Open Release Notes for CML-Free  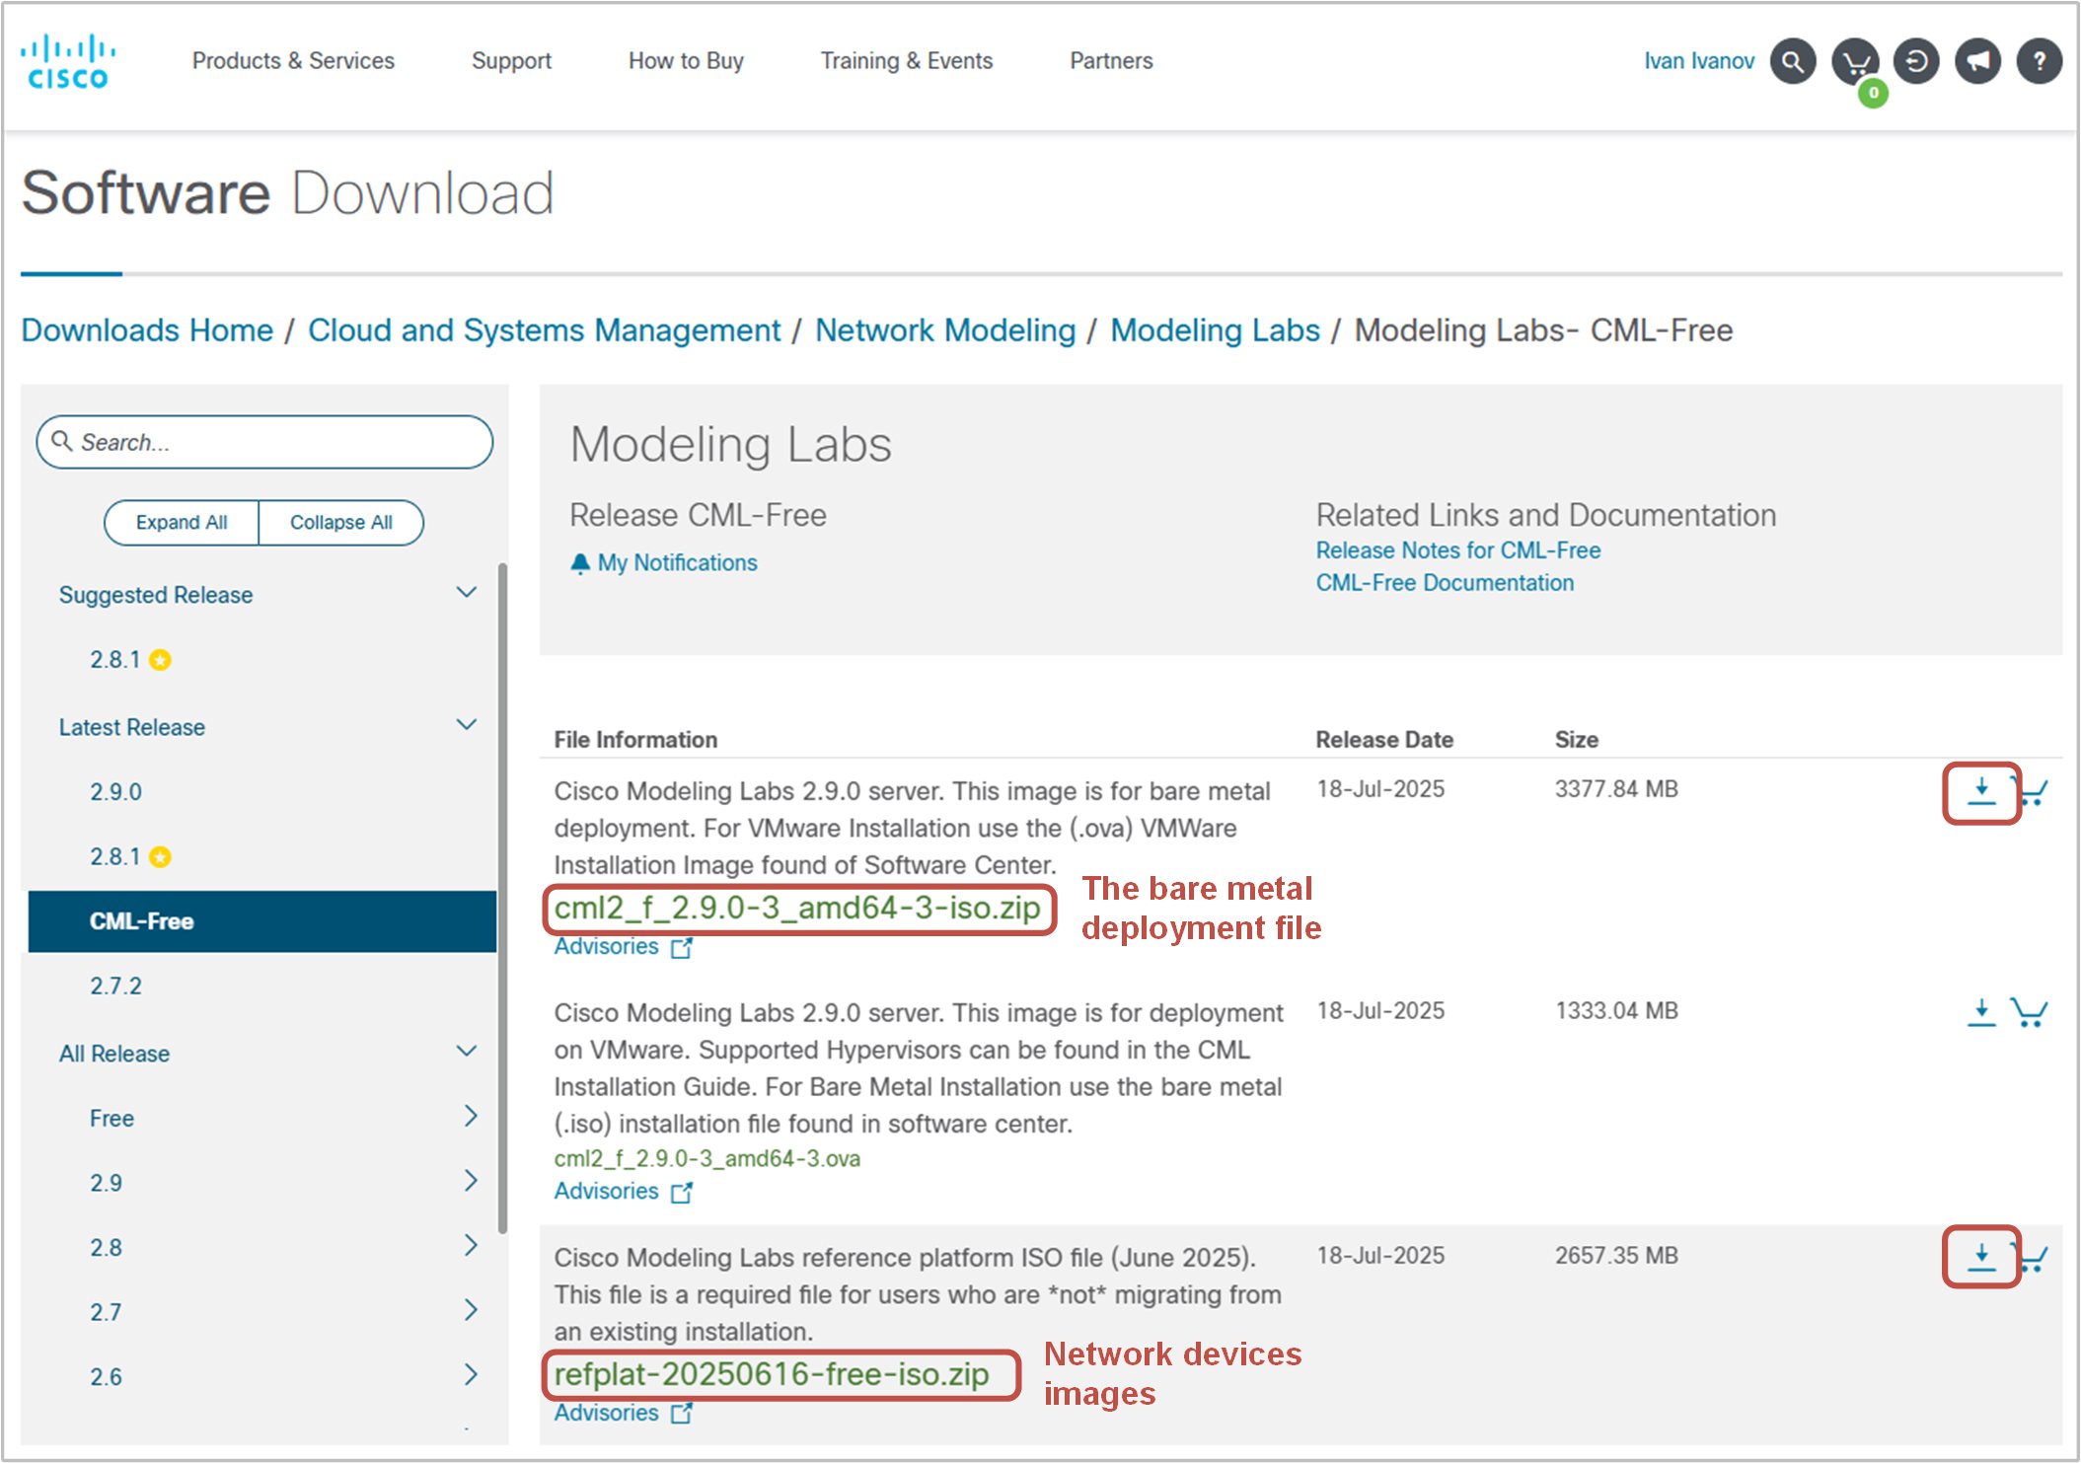[x=1457, y=550]
